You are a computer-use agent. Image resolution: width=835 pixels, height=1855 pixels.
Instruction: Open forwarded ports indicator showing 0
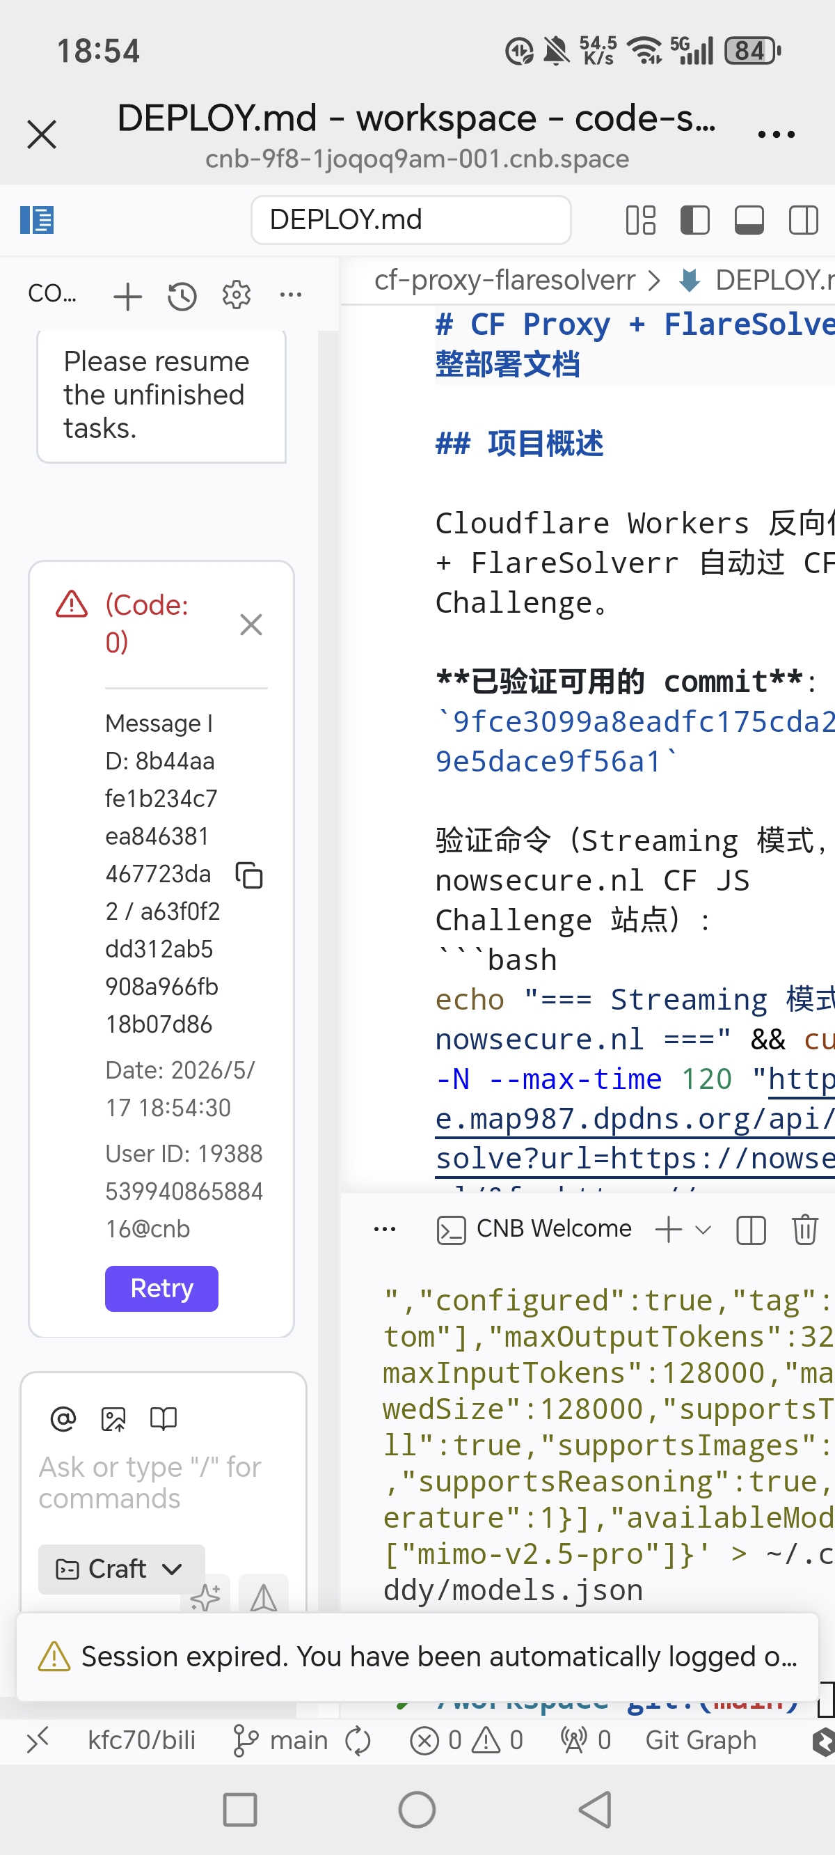click(x=585, y=1741)
